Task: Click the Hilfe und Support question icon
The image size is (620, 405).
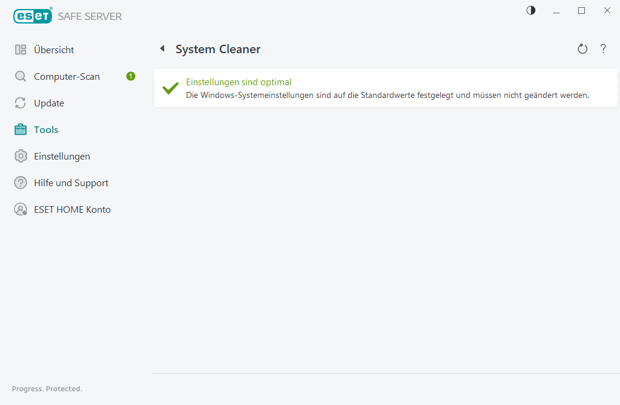Action: click(21, 183)
